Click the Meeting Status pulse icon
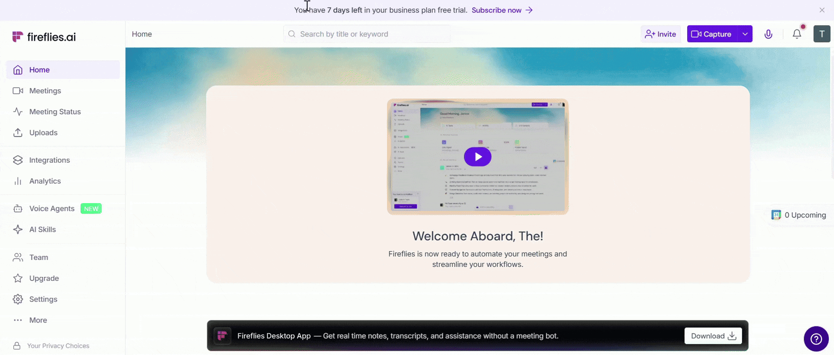834x355 pixels. click(x=18, y=112)
